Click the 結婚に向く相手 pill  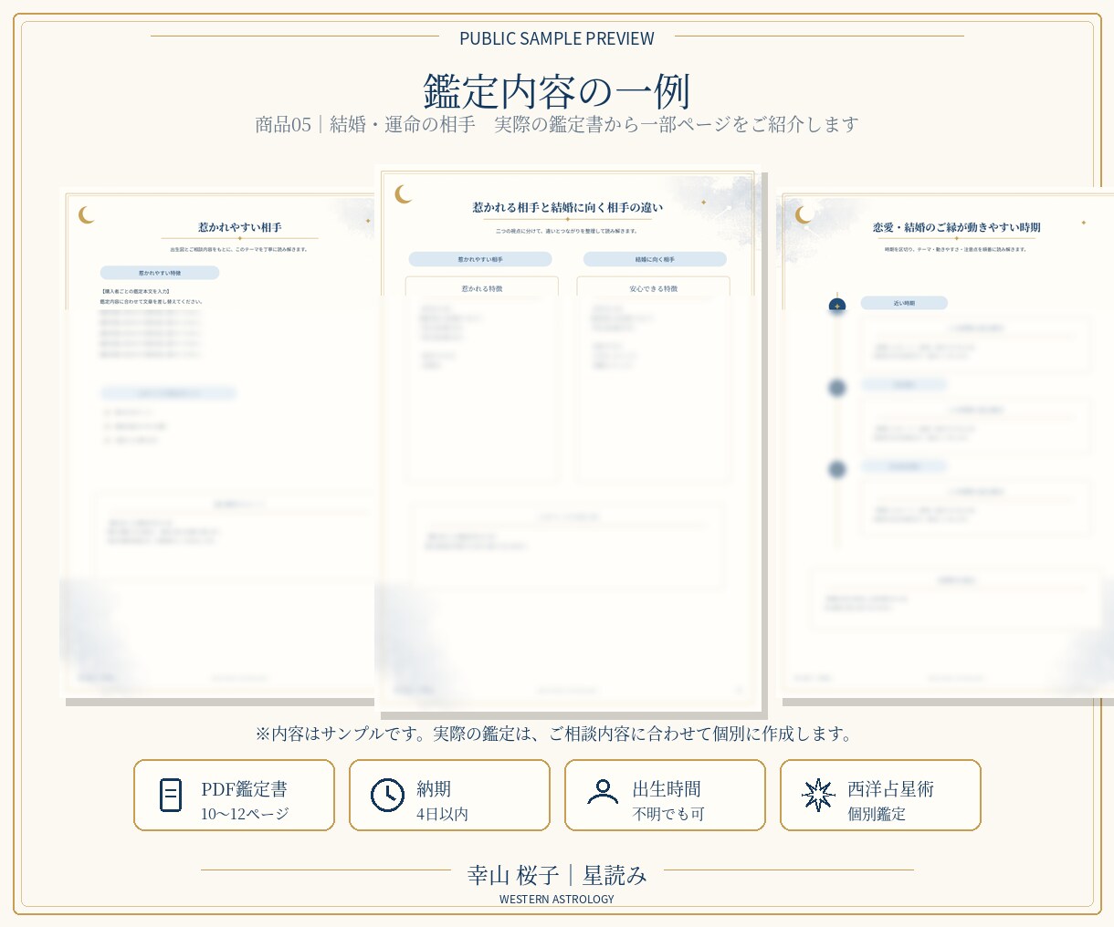[x=655, y=259]
